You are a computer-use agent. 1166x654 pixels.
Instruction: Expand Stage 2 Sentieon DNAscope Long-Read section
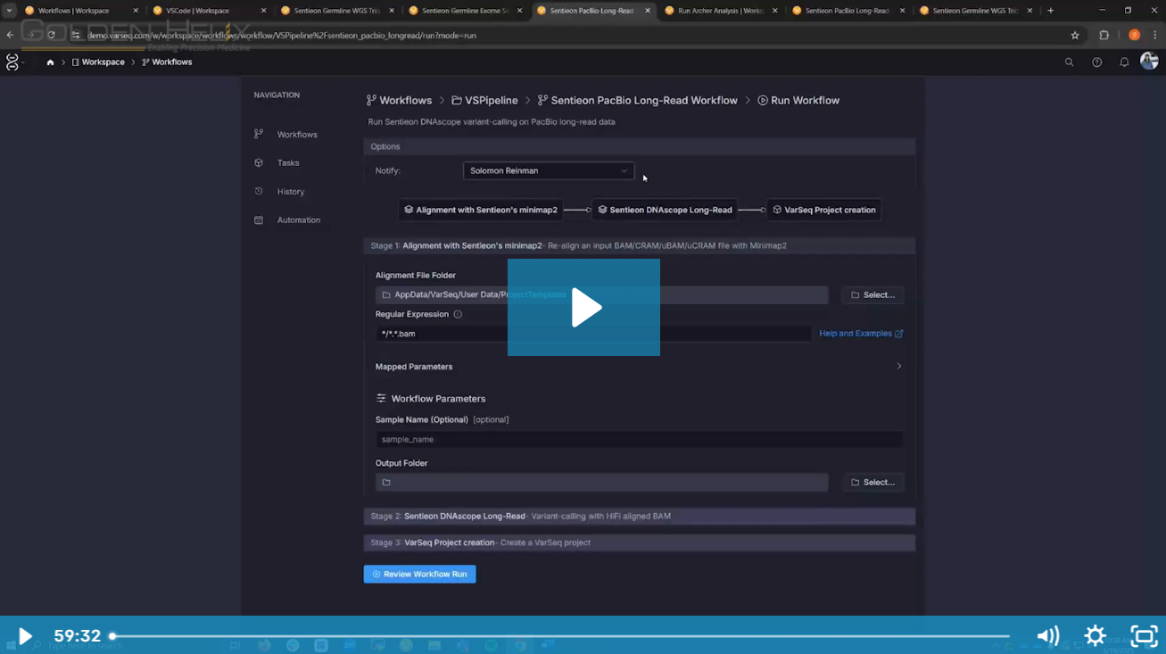click(x=640, y=517)
